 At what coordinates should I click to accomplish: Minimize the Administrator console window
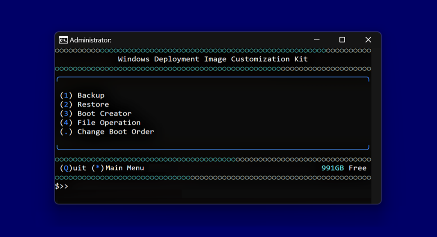[x=316, y=40]
